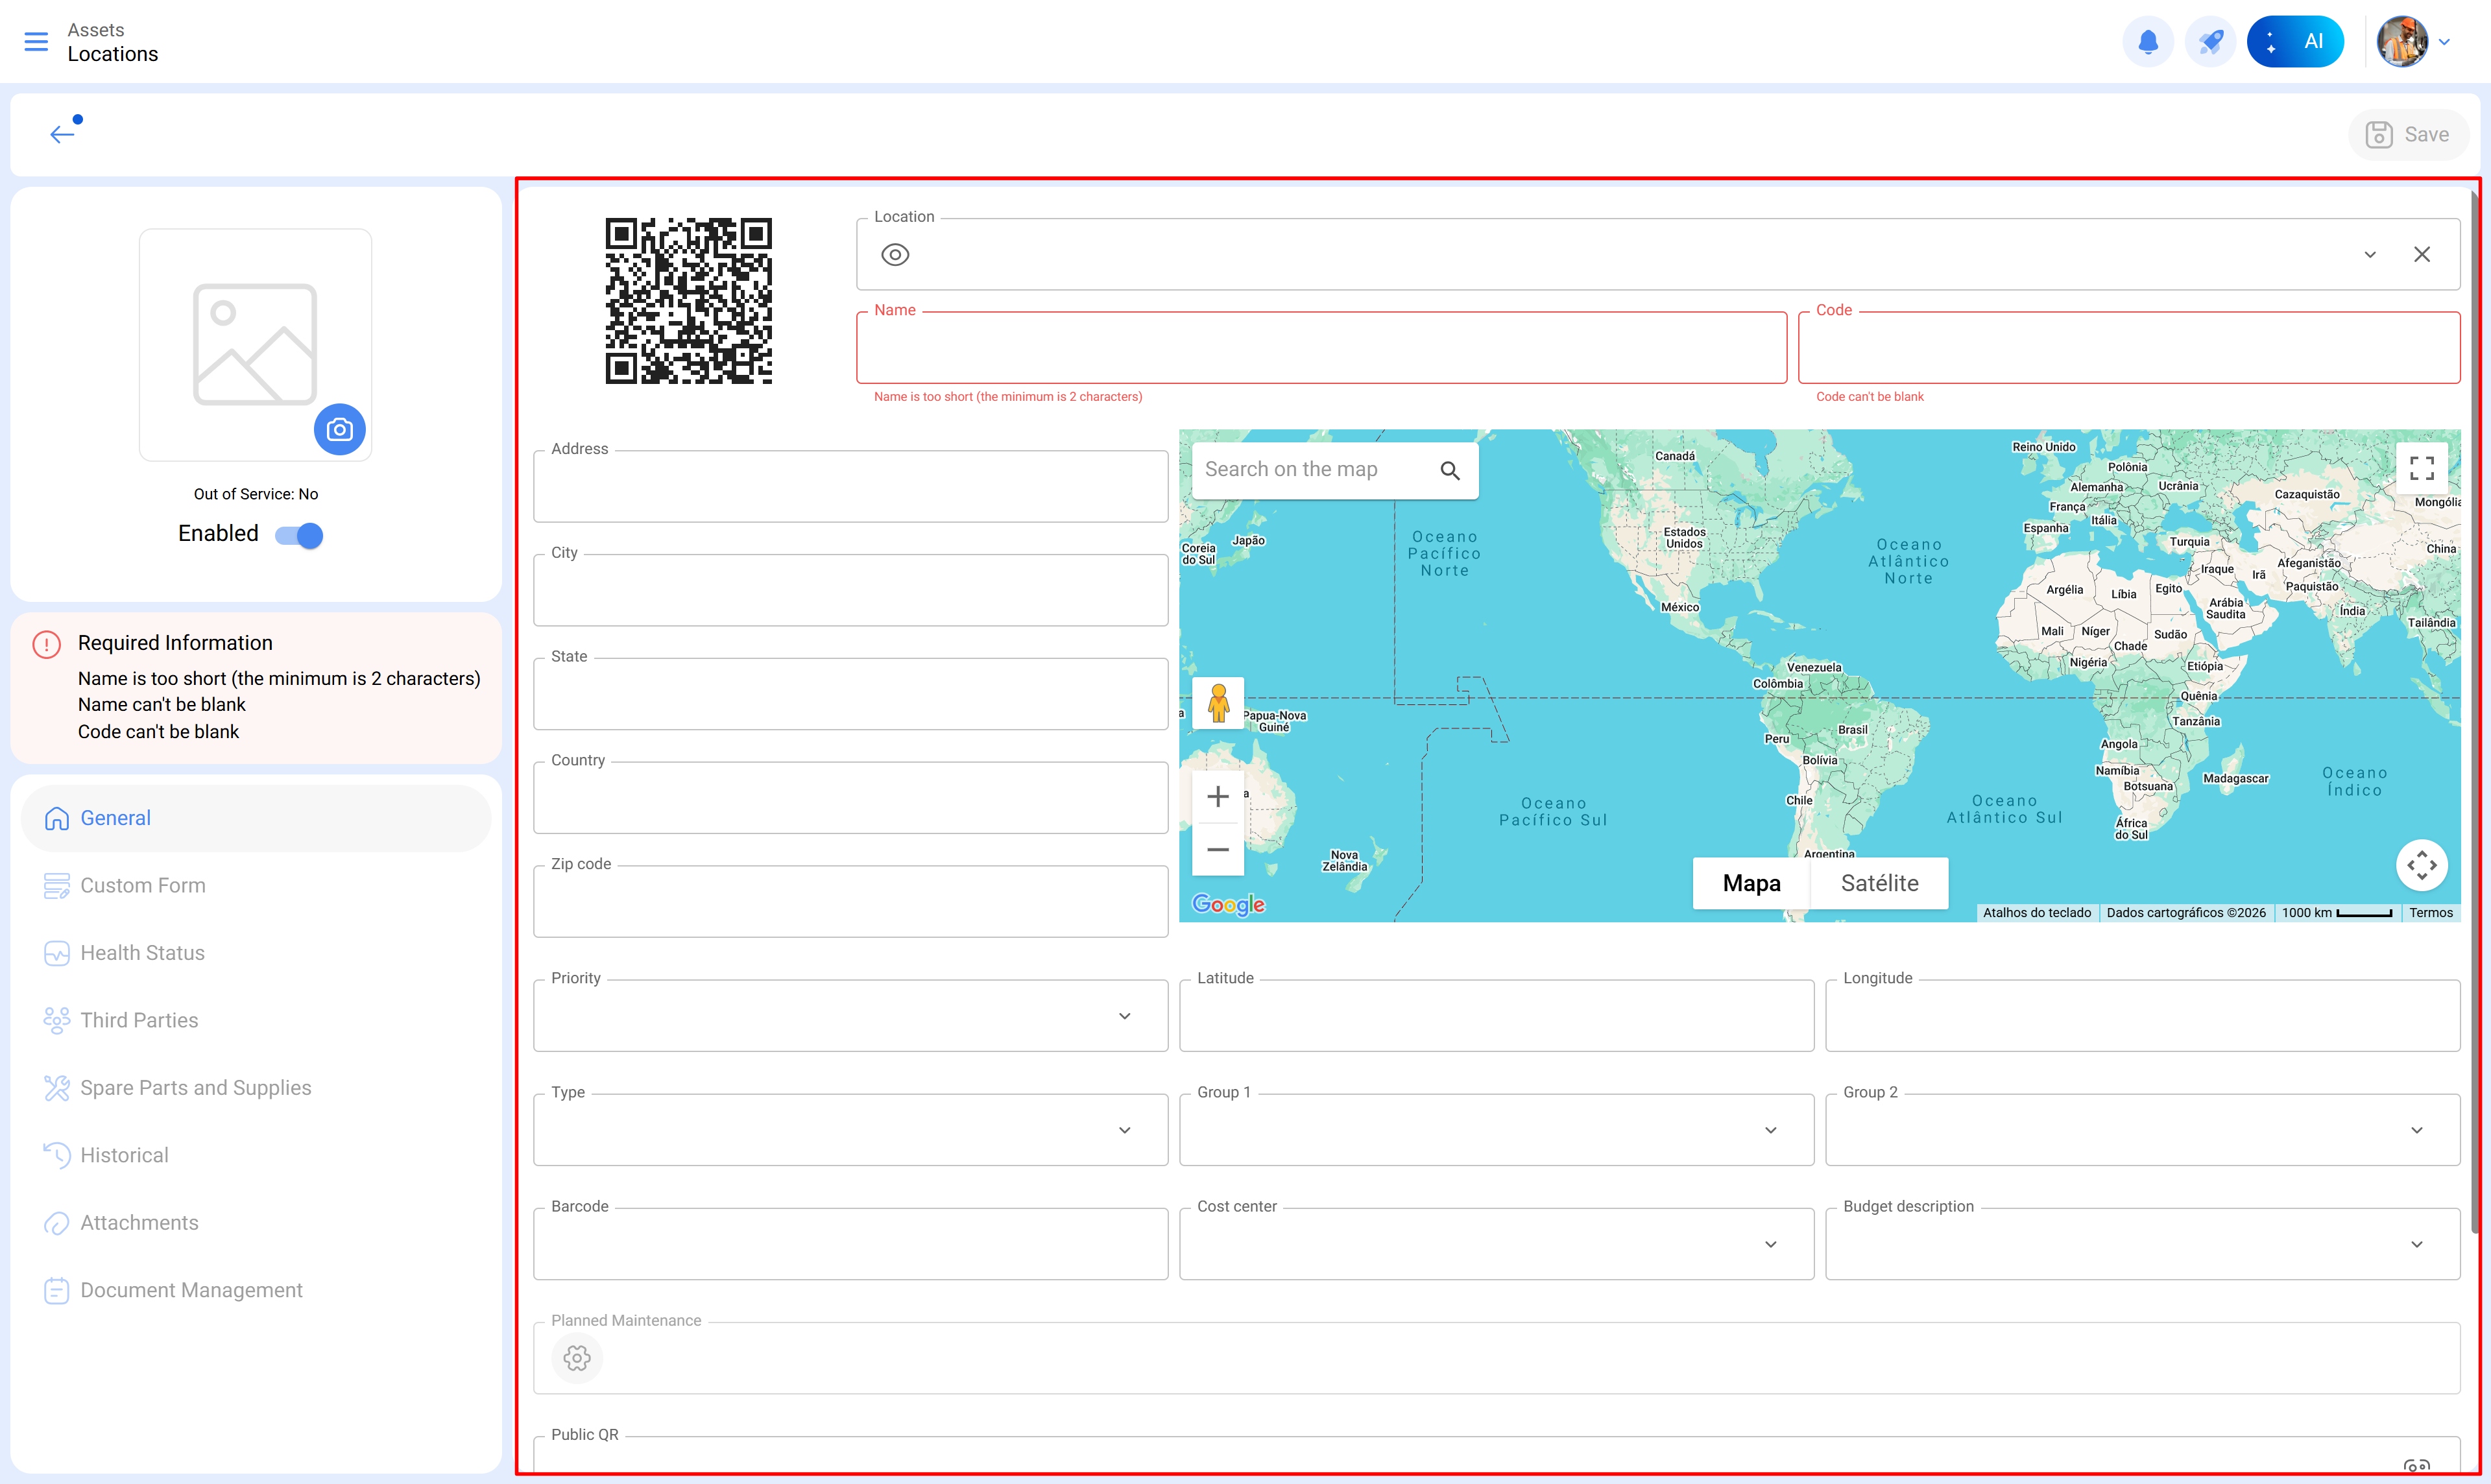Open the Health Status tab
Image resolution: width=2491 pixels, height=1484 pixels.
142,953
